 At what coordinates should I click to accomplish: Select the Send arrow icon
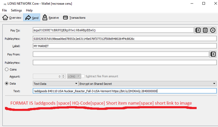[x=28, y=18]
